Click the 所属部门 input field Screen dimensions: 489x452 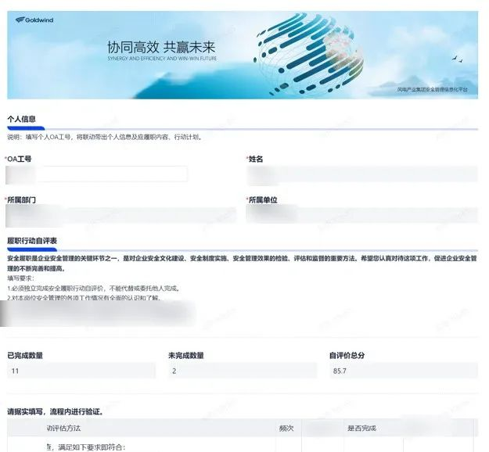point(121,214)
